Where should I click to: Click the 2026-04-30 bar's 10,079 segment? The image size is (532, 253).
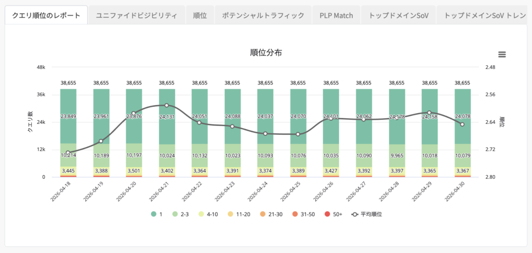coord(463,156)
